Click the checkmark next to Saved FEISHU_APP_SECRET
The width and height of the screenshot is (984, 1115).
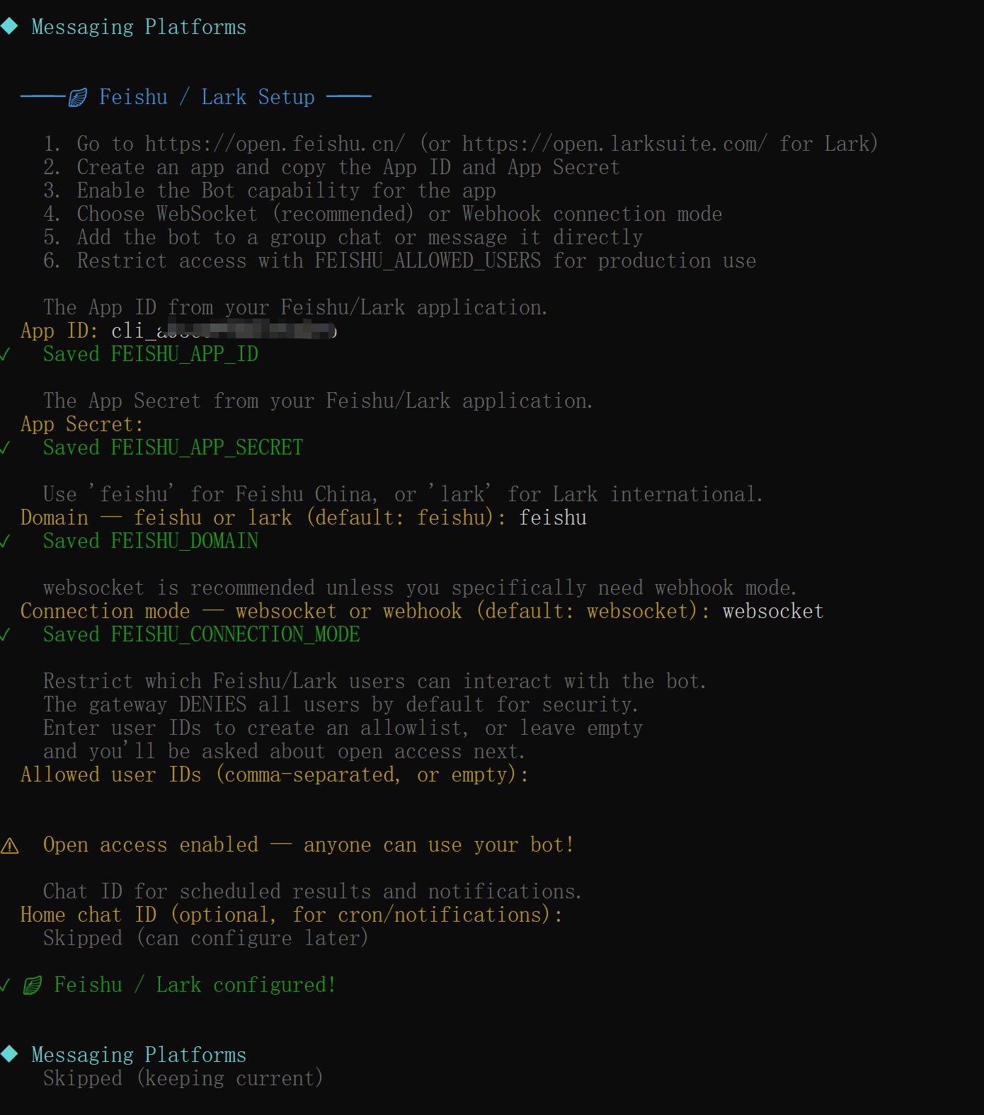click(5, 447)
